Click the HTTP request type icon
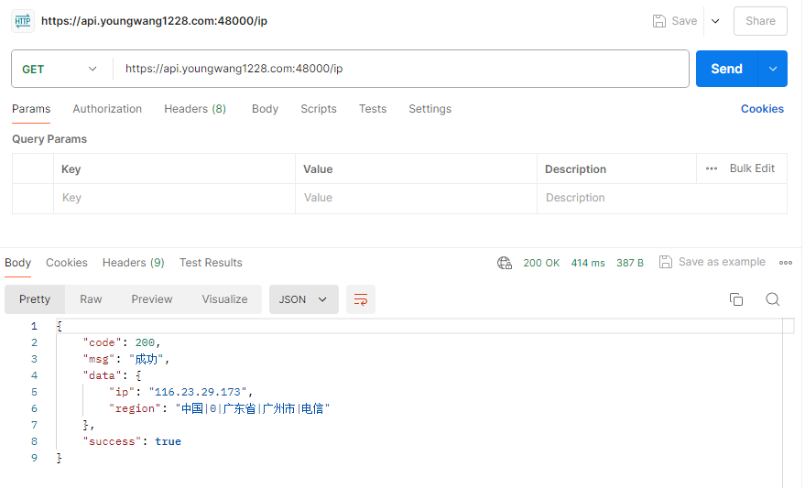 click(23, 21)
